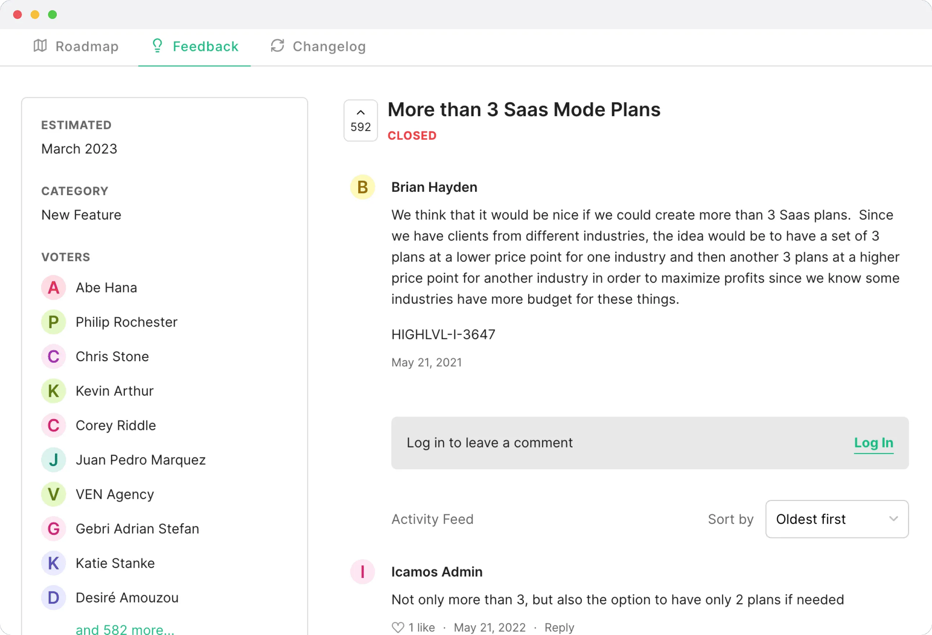Click the Feedback lightbulb icon
The width and height of the screenshot is (932, 635).
(157, 46)
